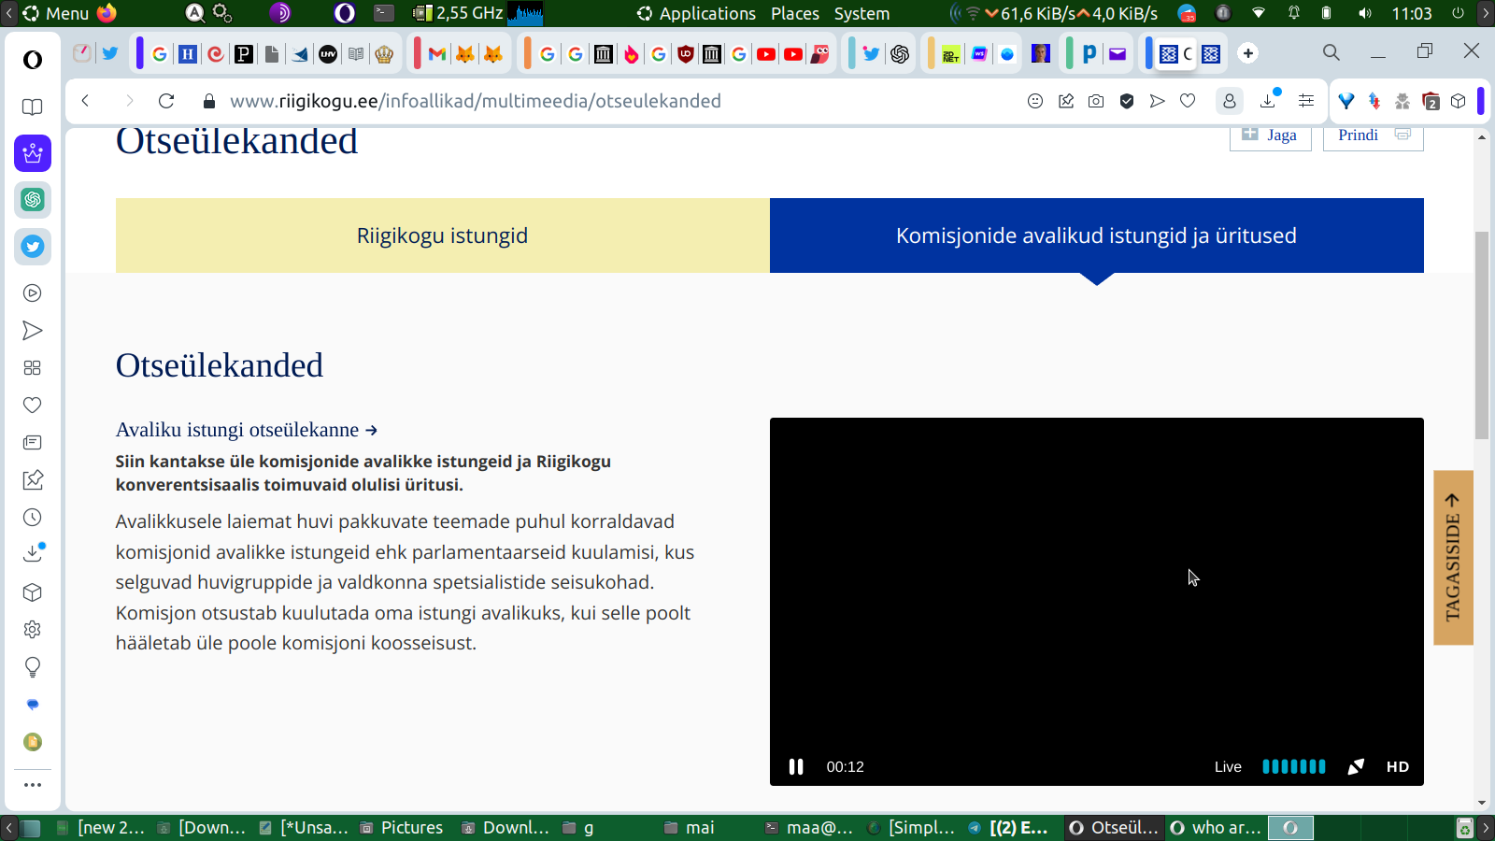Expand sidebar more options (three dots)
Image resolution: width=1495 pixels, height=841 pixels.
coord(33,785)
